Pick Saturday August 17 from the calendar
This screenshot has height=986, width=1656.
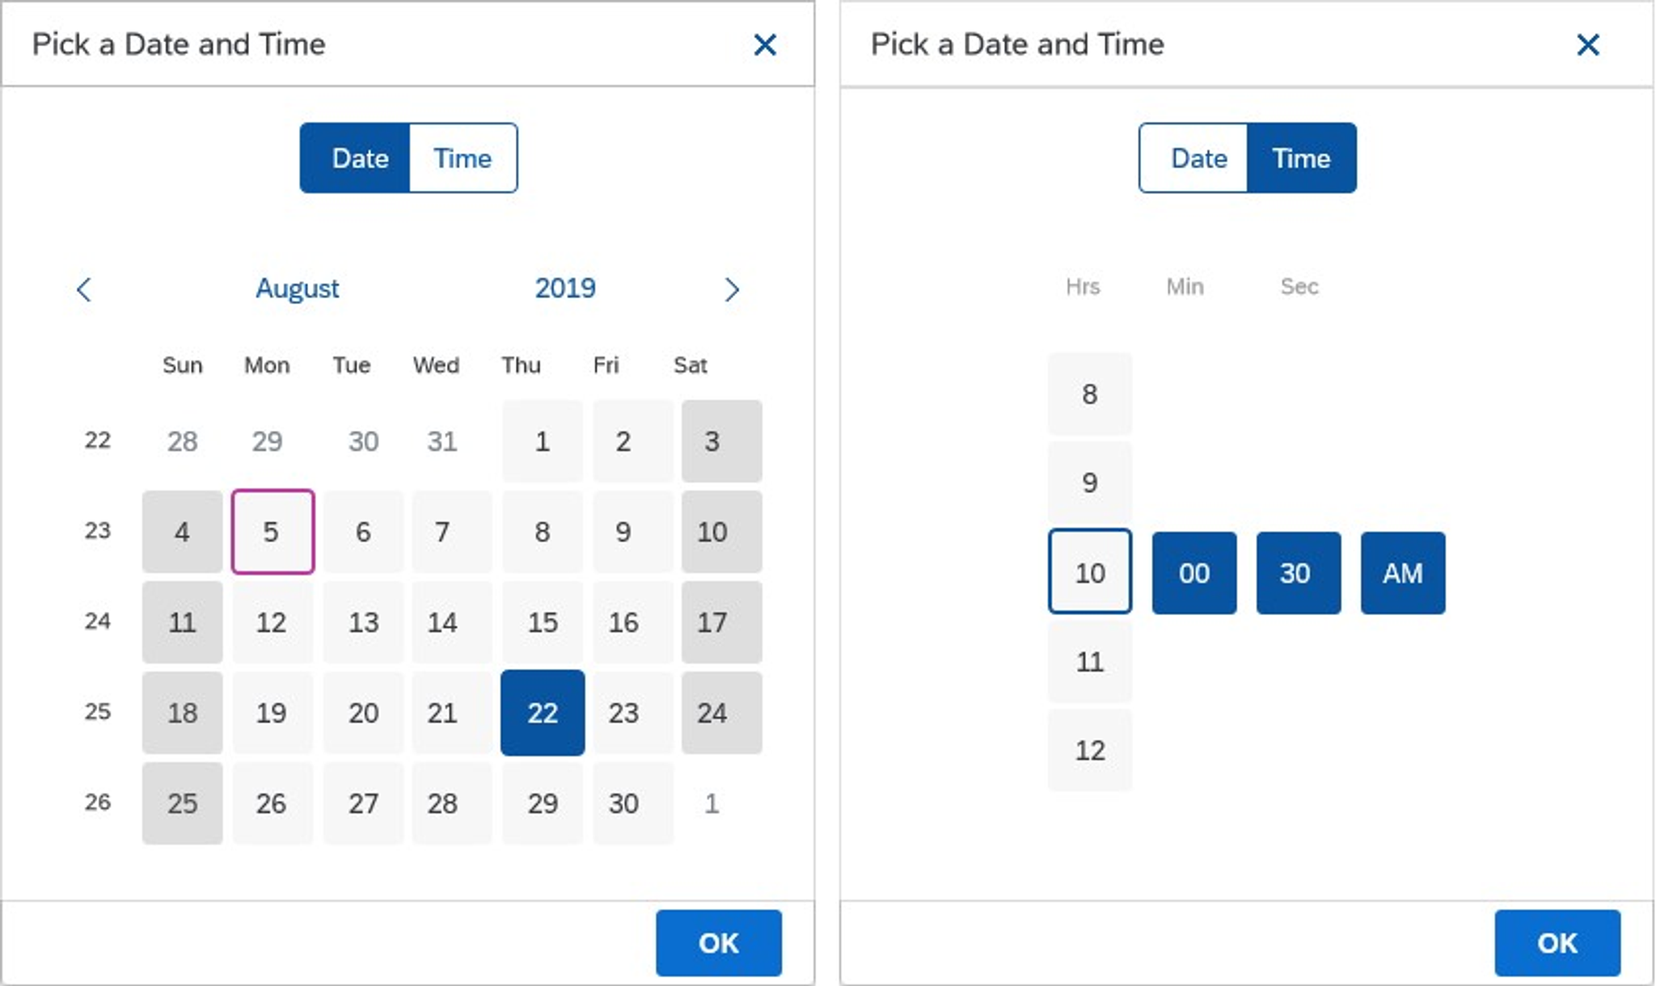(x=711, y=622)
